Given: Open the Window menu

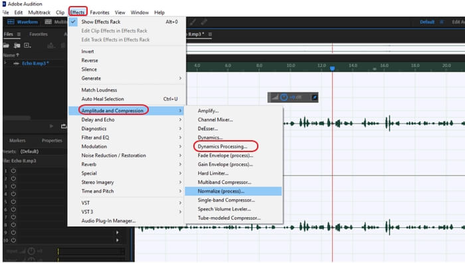Looking at the screenshot, I should [139, 13].
